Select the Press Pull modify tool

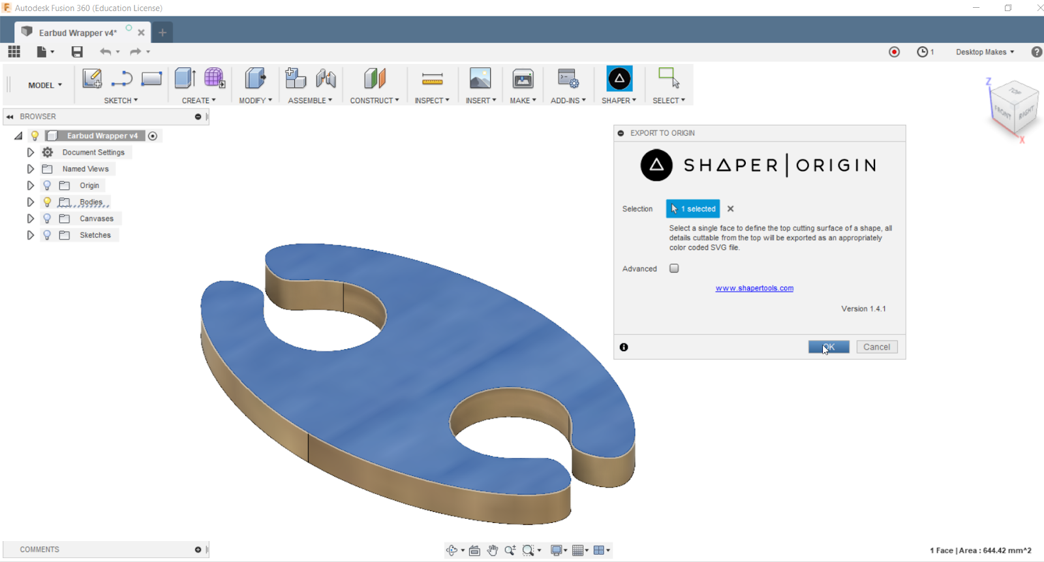point(255,78)
